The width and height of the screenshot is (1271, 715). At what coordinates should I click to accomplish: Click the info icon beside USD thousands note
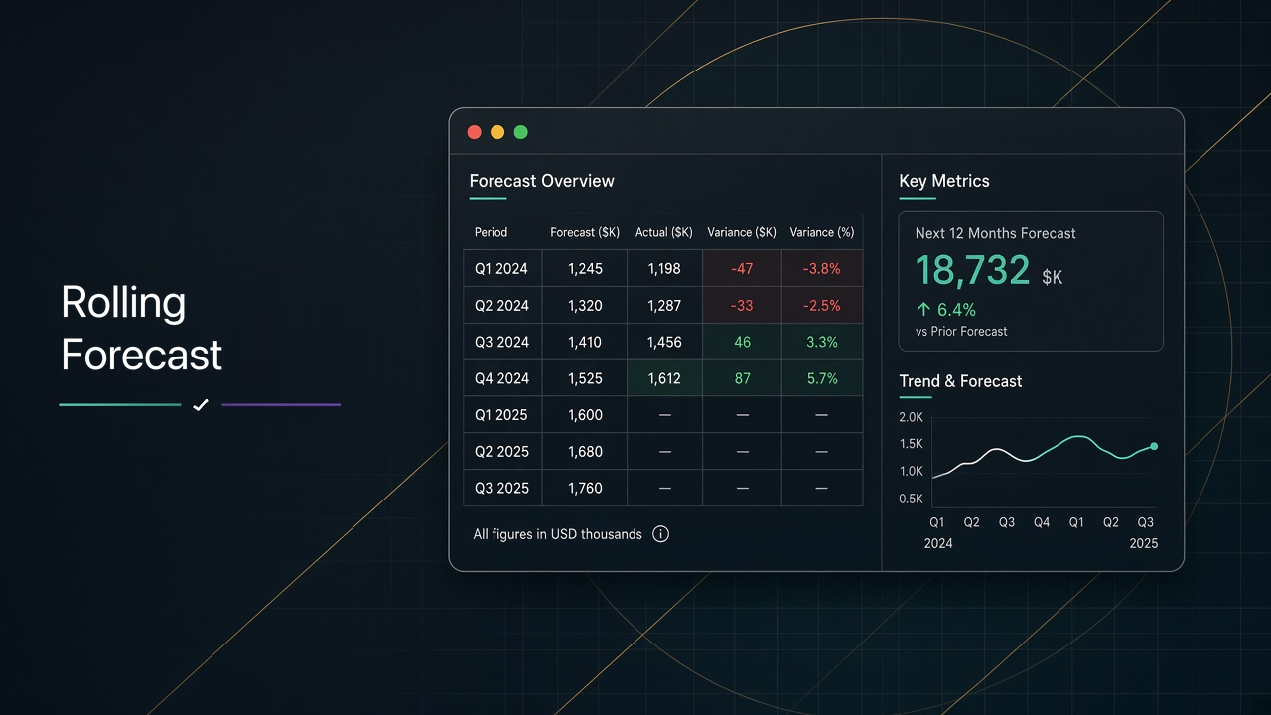(x=660, y=534)
